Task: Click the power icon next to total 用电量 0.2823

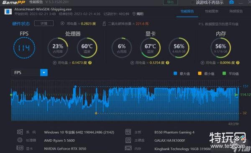Action: point(62,23)
